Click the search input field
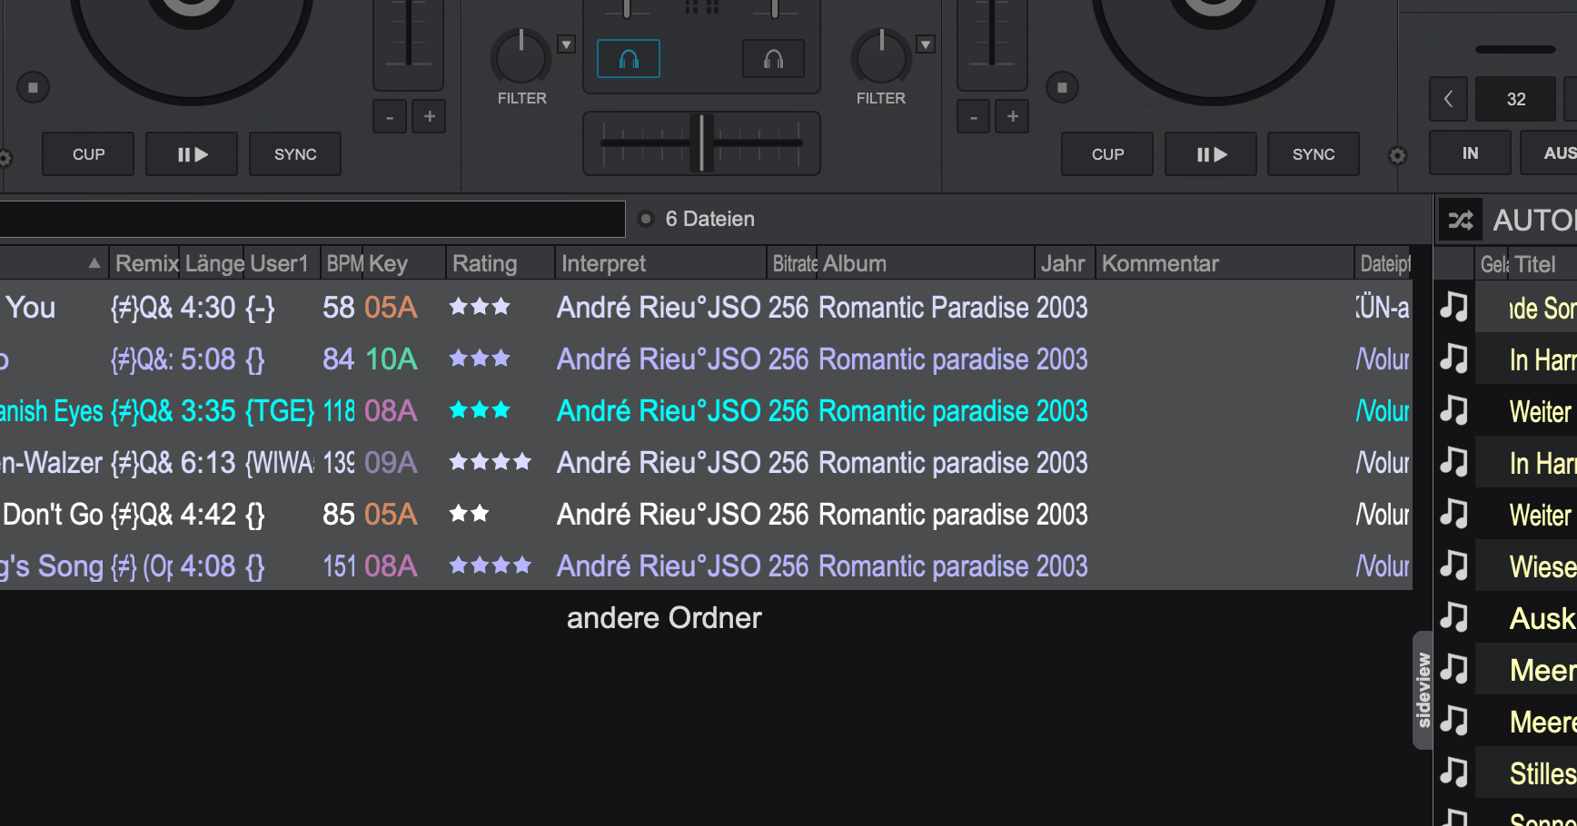The image size is (1577, 826). pyautogui.click(x=309, y=220)
